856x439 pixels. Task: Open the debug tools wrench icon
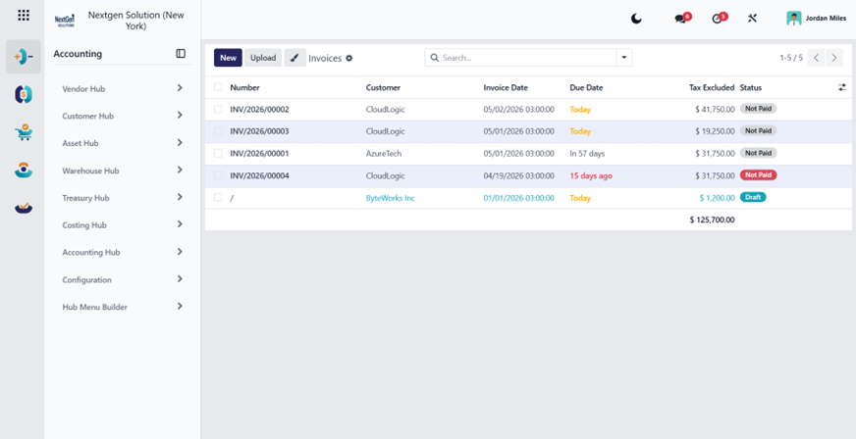[752, 19]
